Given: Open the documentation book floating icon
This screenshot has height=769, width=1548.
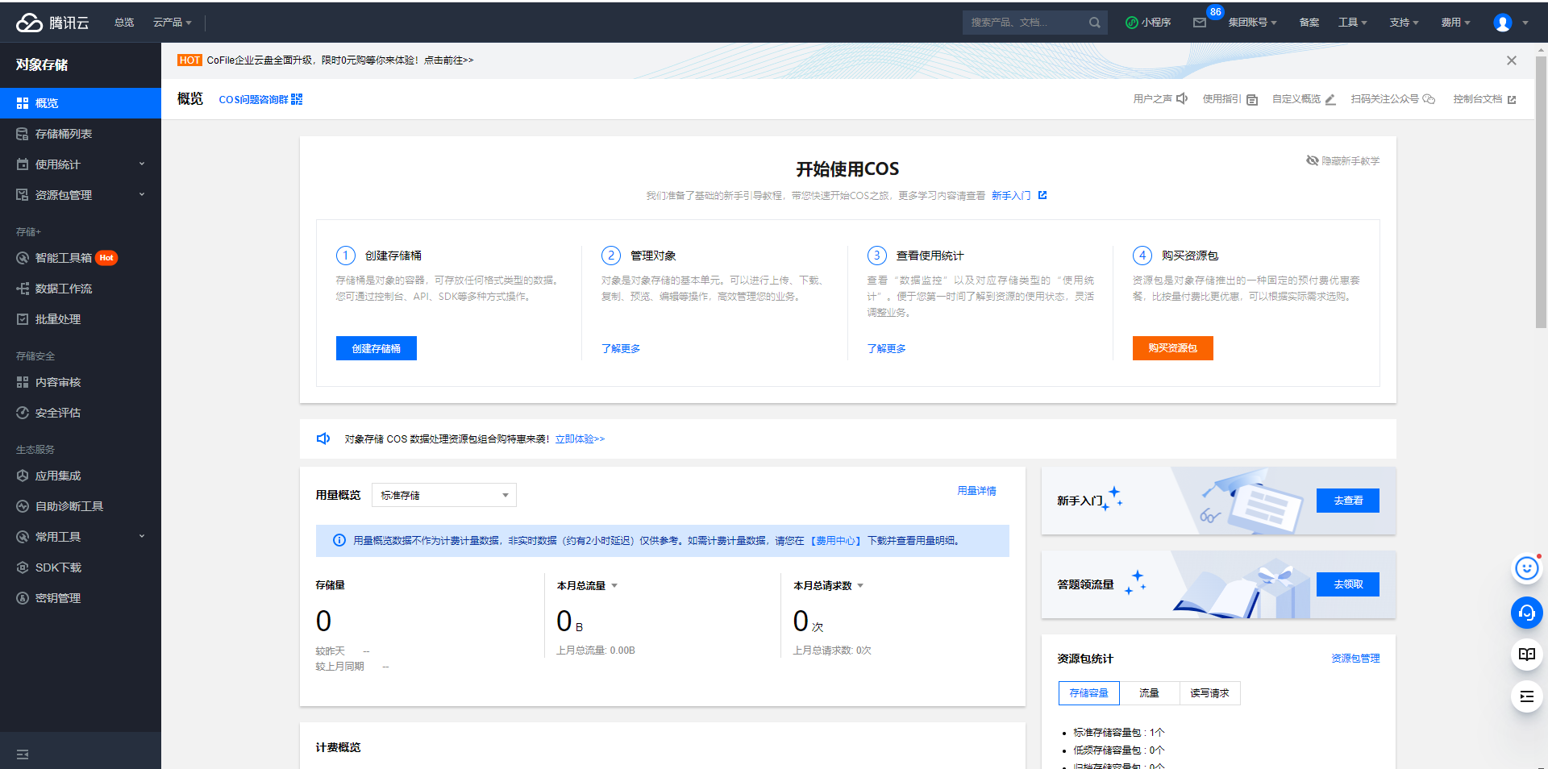Looking at the screenshot, I should (x=1526, y=655).
